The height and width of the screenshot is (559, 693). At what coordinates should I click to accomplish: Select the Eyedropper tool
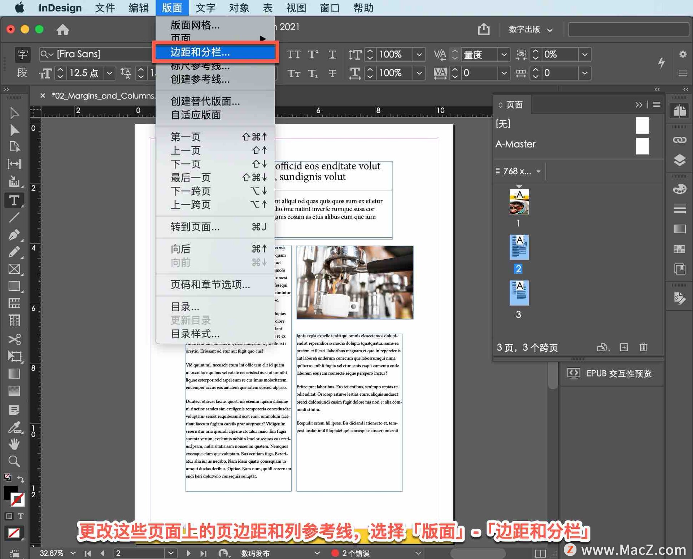tap(14, 427)
